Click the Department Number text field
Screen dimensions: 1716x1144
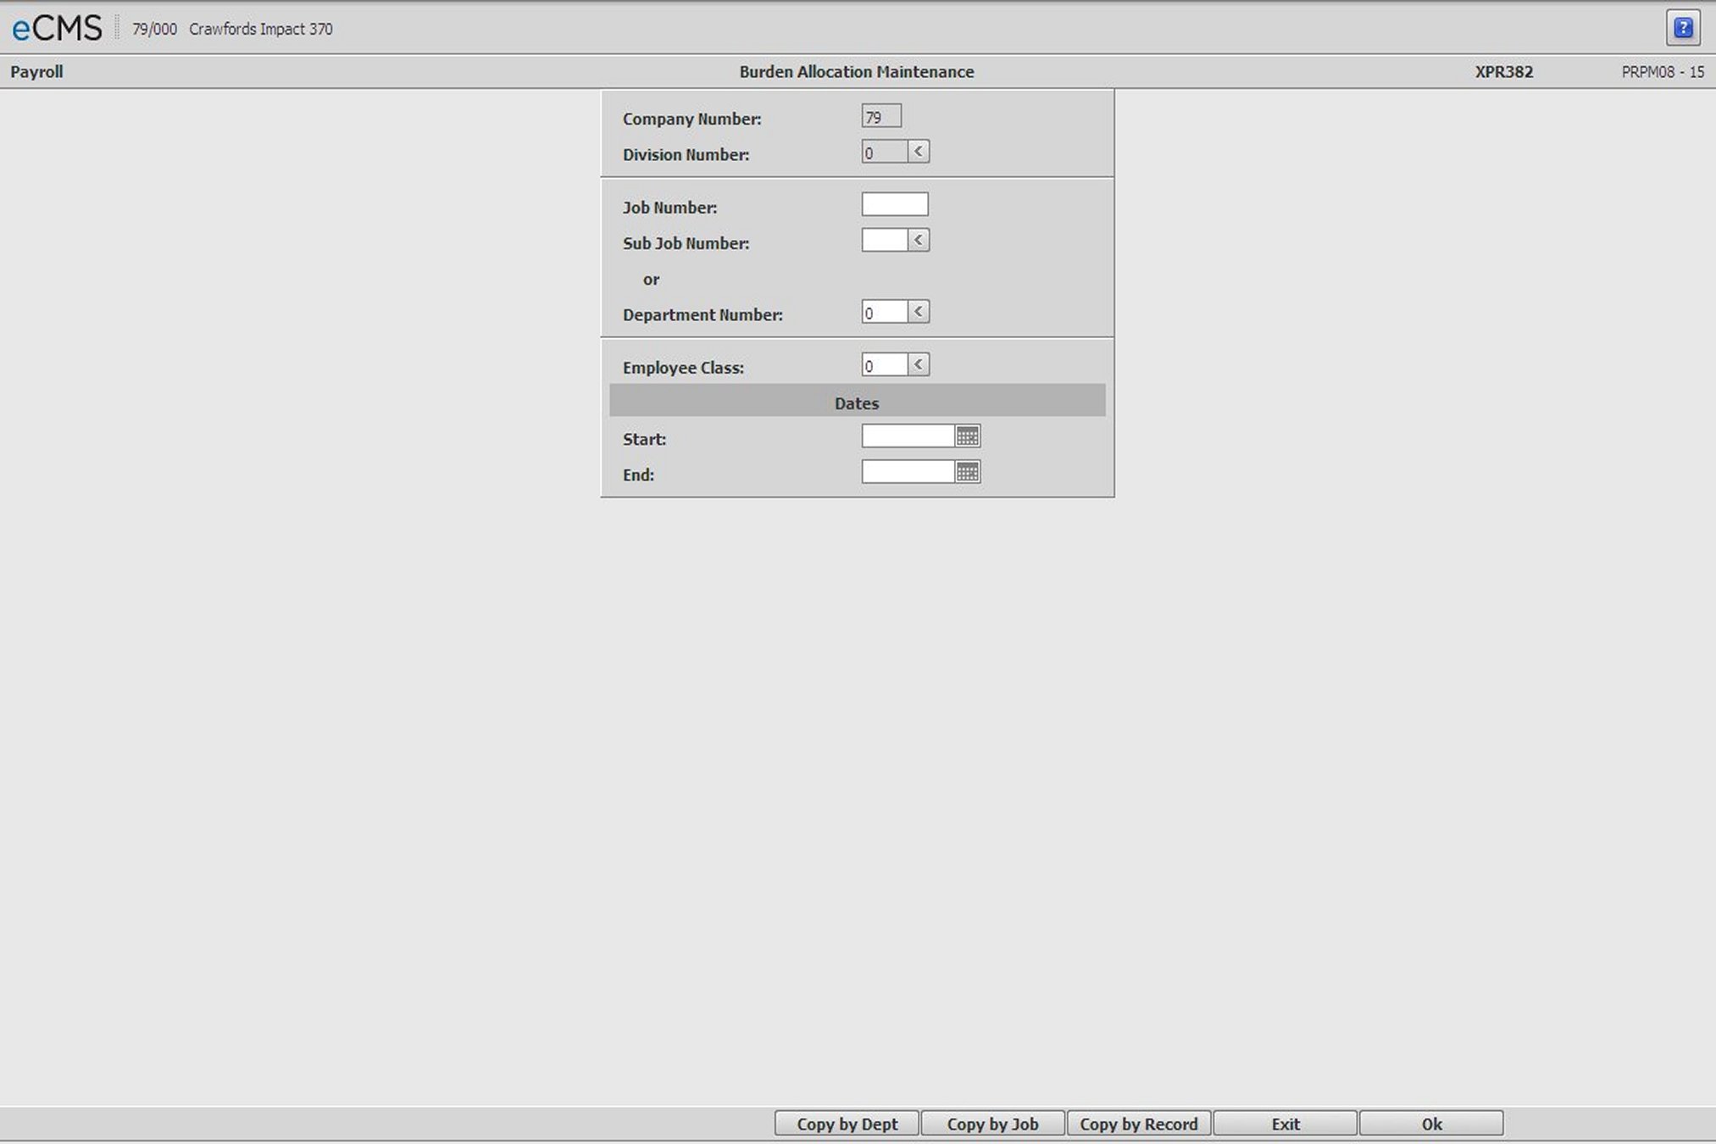(884, 313)
